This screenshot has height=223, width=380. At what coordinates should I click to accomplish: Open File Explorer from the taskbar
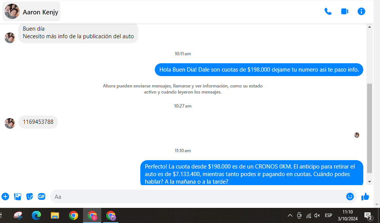point(55,215)
